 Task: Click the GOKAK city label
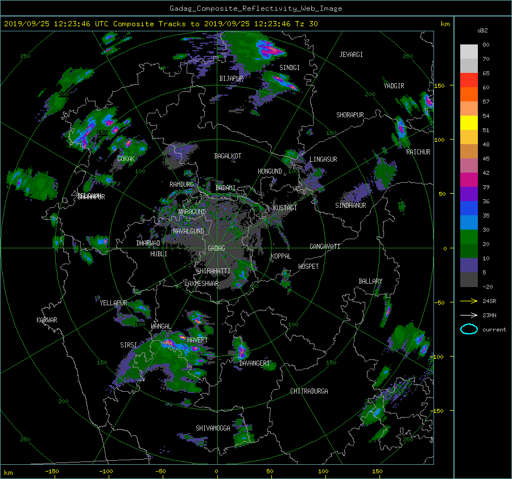point(126,159)
